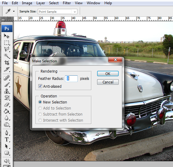Choose the New Selection radio button

[40, 102]
